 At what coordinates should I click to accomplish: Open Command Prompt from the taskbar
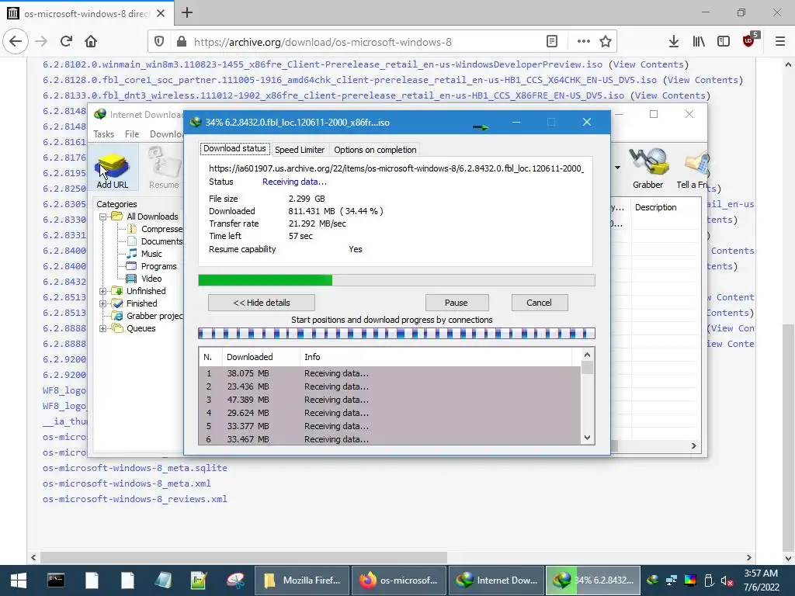(x=56, y=580)
